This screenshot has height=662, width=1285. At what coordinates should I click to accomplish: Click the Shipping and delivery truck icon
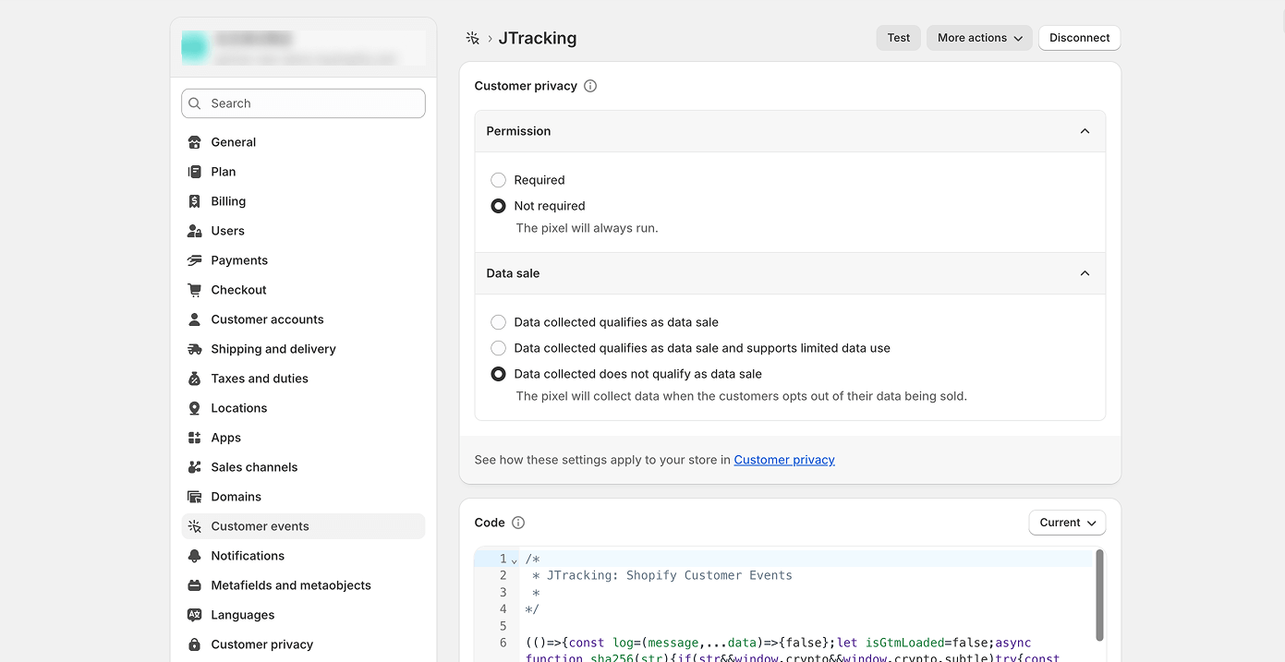194,349
